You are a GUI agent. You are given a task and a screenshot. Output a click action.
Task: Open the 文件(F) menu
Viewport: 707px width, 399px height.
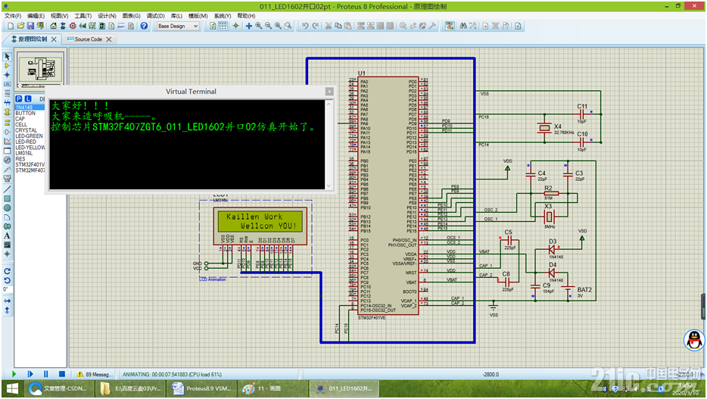tap(13, 16)
